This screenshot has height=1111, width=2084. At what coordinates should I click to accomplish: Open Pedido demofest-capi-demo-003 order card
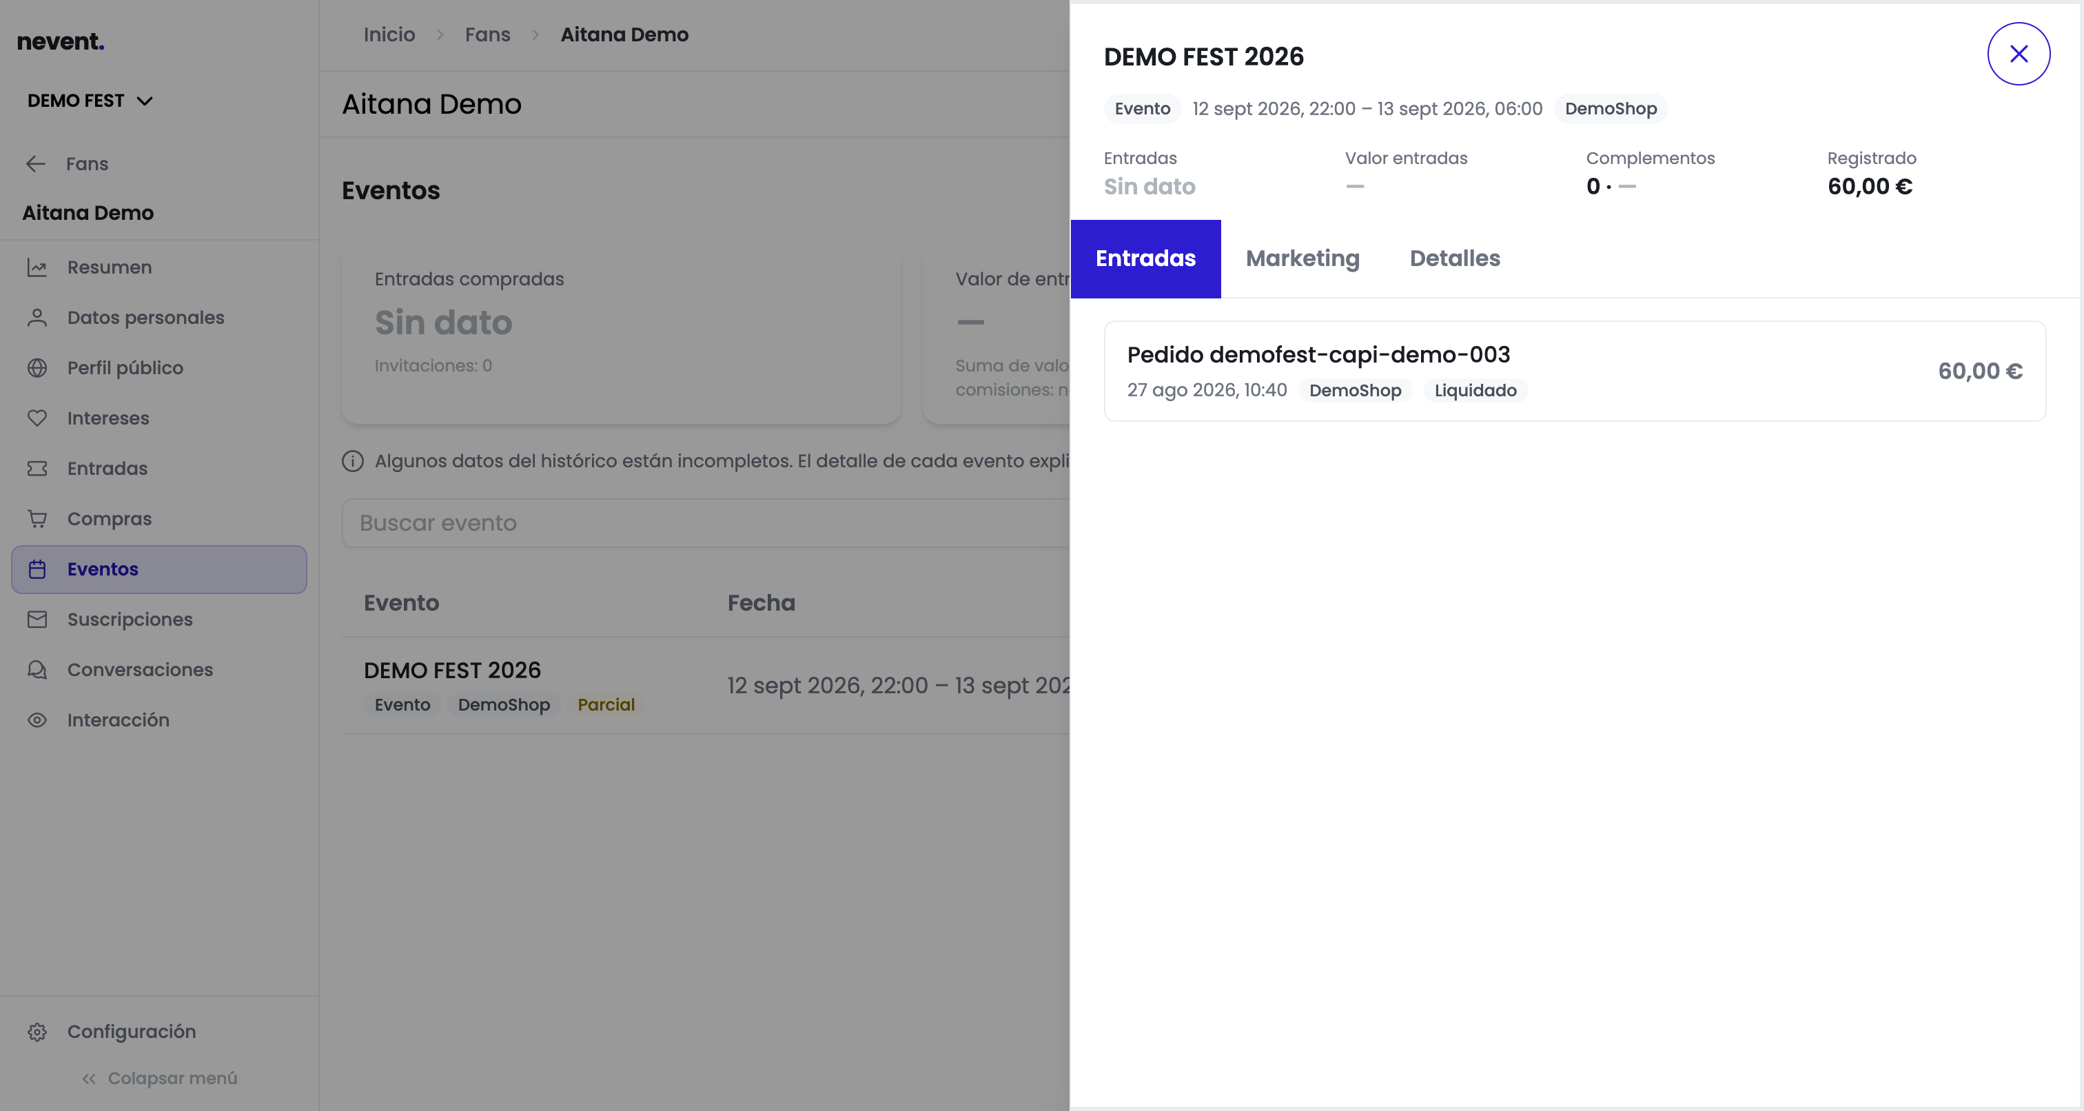coord(1574,371)
